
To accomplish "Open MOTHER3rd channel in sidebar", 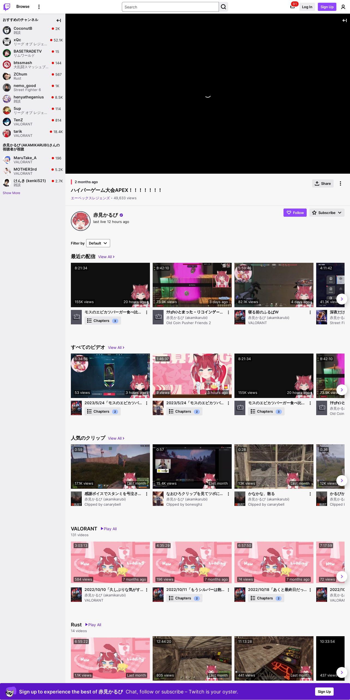I will pyautogui.click(x=33, y=171).
